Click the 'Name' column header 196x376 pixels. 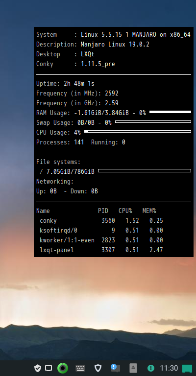43,211
